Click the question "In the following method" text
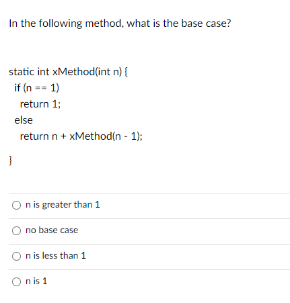 120,24
